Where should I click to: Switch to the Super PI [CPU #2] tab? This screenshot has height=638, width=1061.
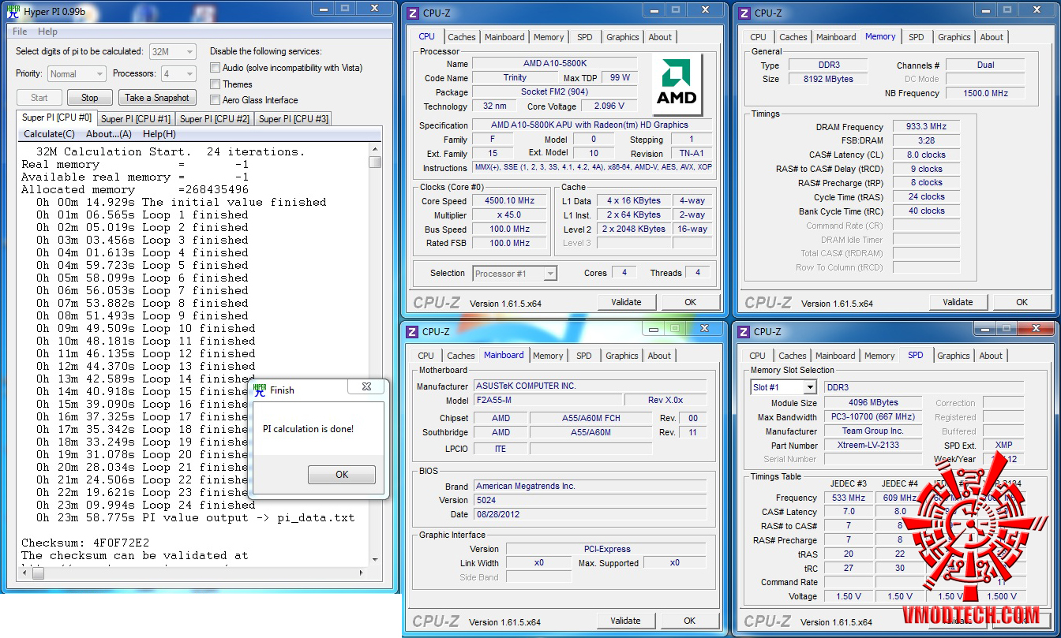(215, 119)
